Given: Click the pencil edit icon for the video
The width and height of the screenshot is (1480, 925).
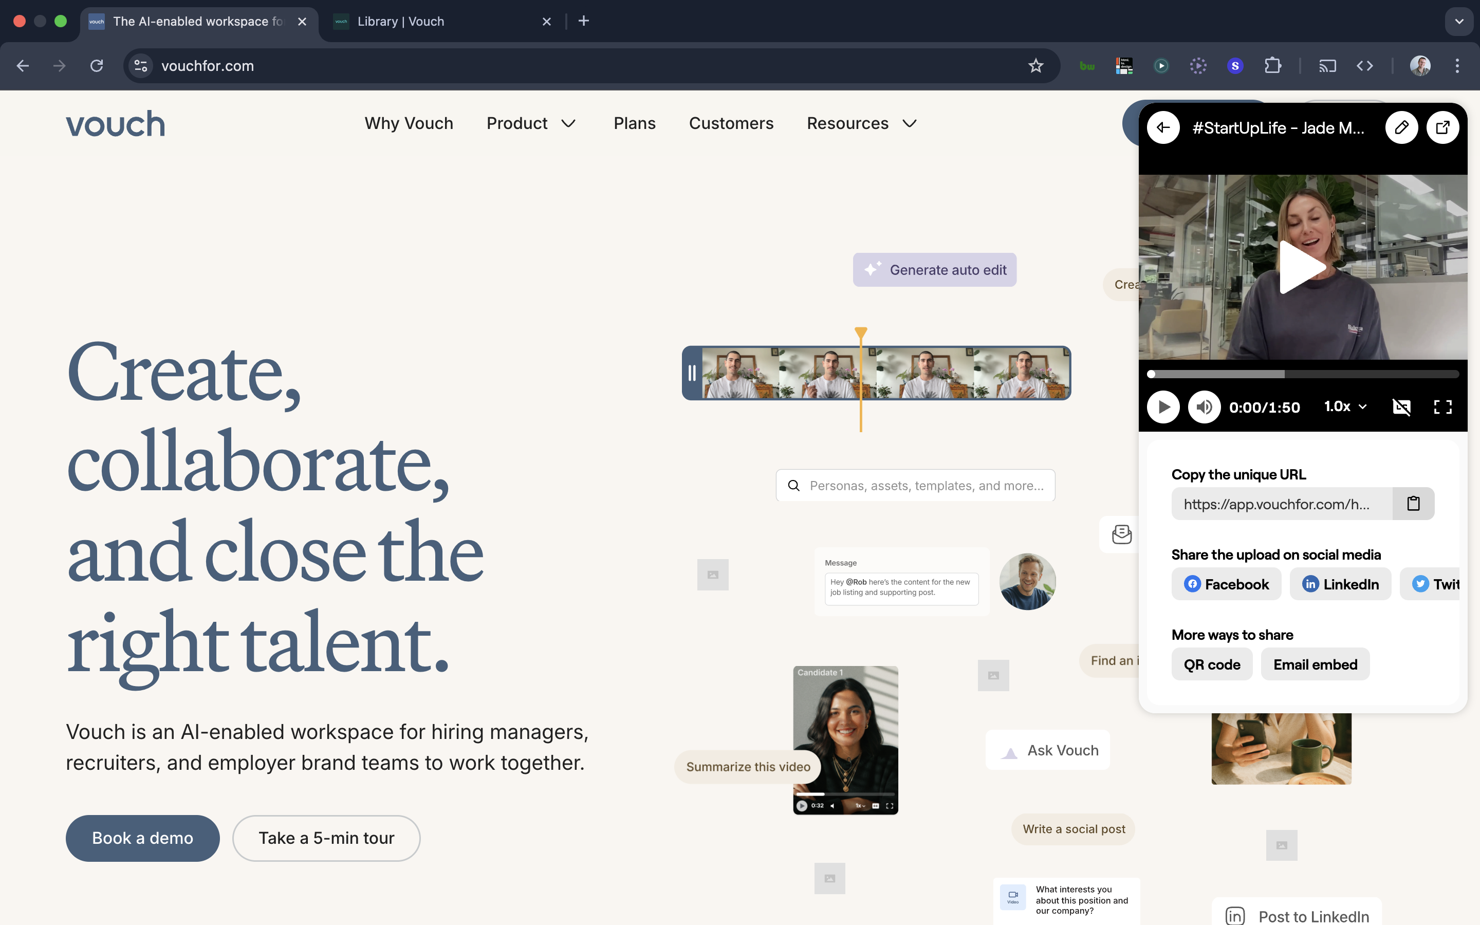Looking at the screenshot, I should pos(1401,127).
